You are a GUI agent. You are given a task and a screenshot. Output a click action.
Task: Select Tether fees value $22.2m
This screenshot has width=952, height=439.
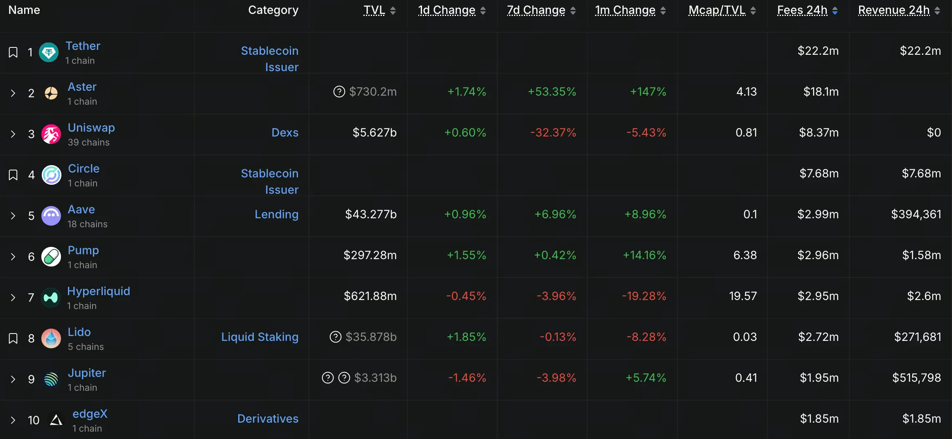point(818,51)
